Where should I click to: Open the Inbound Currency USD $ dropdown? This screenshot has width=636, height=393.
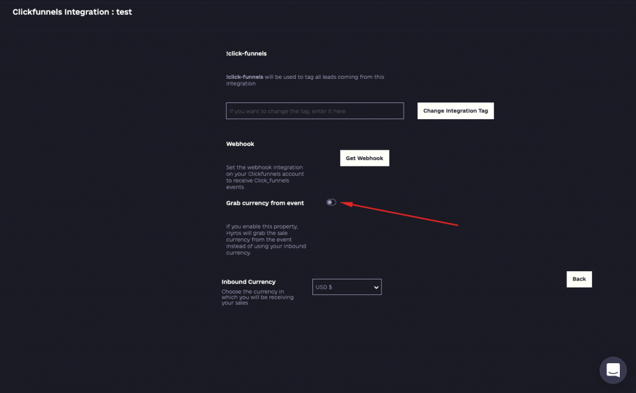pos(347,287)
